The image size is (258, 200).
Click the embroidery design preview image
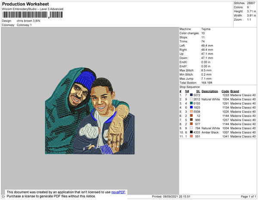[90, 111]
